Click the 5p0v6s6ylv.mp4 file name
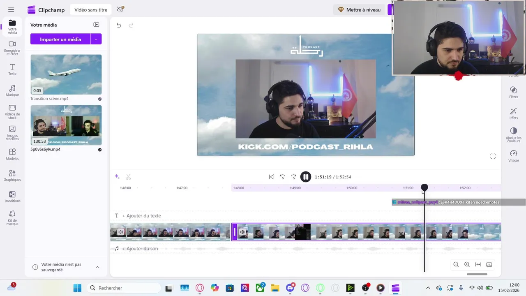Screen dimensions: 526x296 (45, 149)
